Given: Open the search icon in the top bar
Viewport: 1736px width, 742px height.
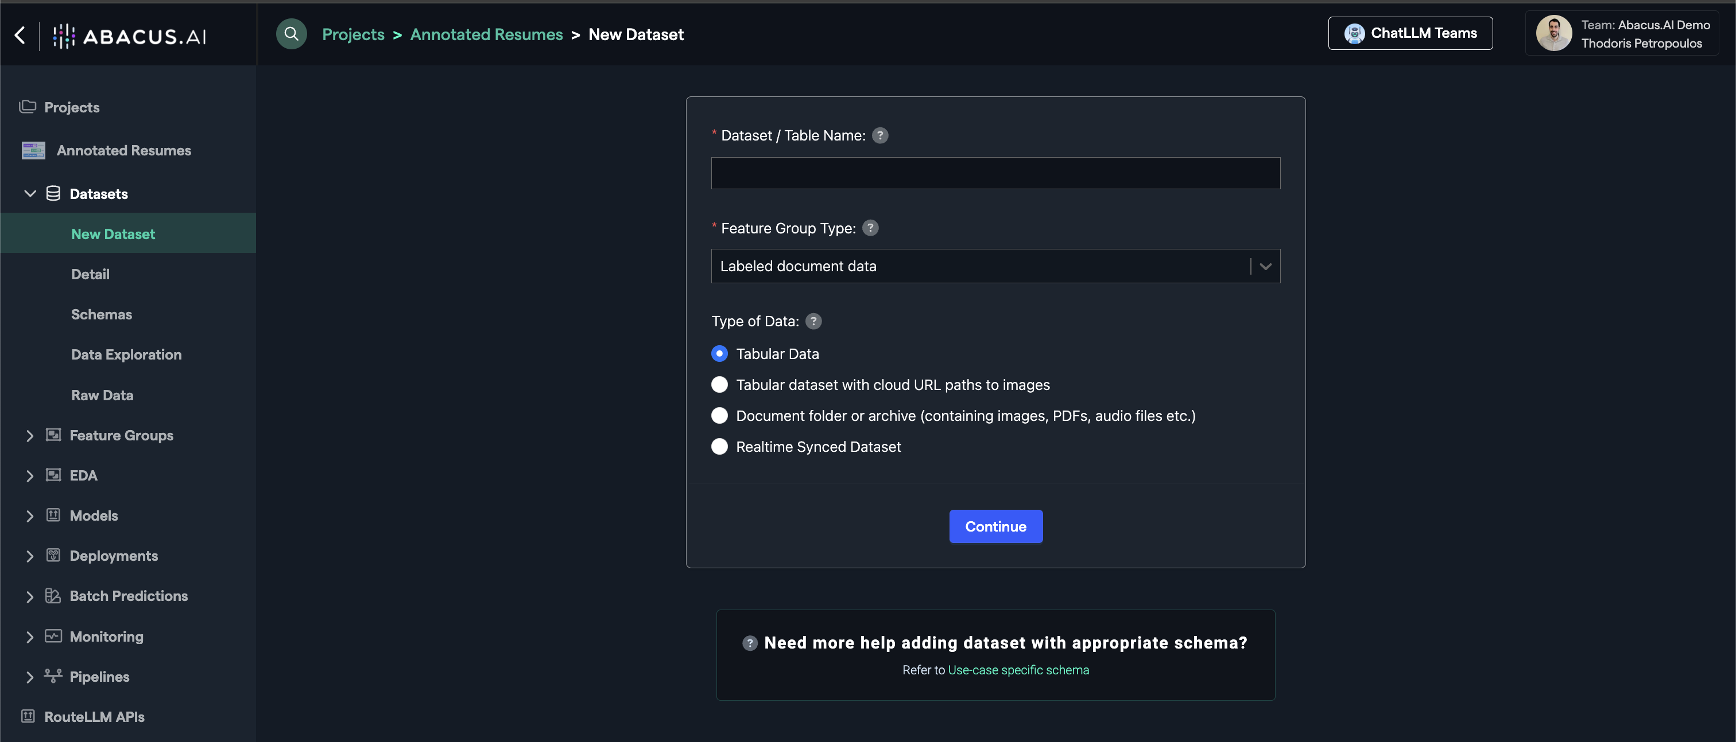Looking at the screenshot, I should [x=291, y=34].
